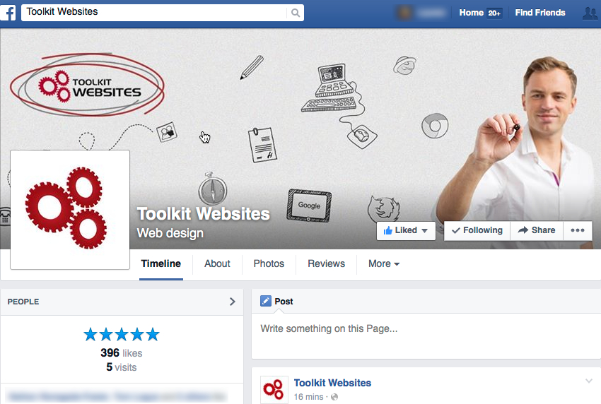Share the Toolkit Websites page

537,230
